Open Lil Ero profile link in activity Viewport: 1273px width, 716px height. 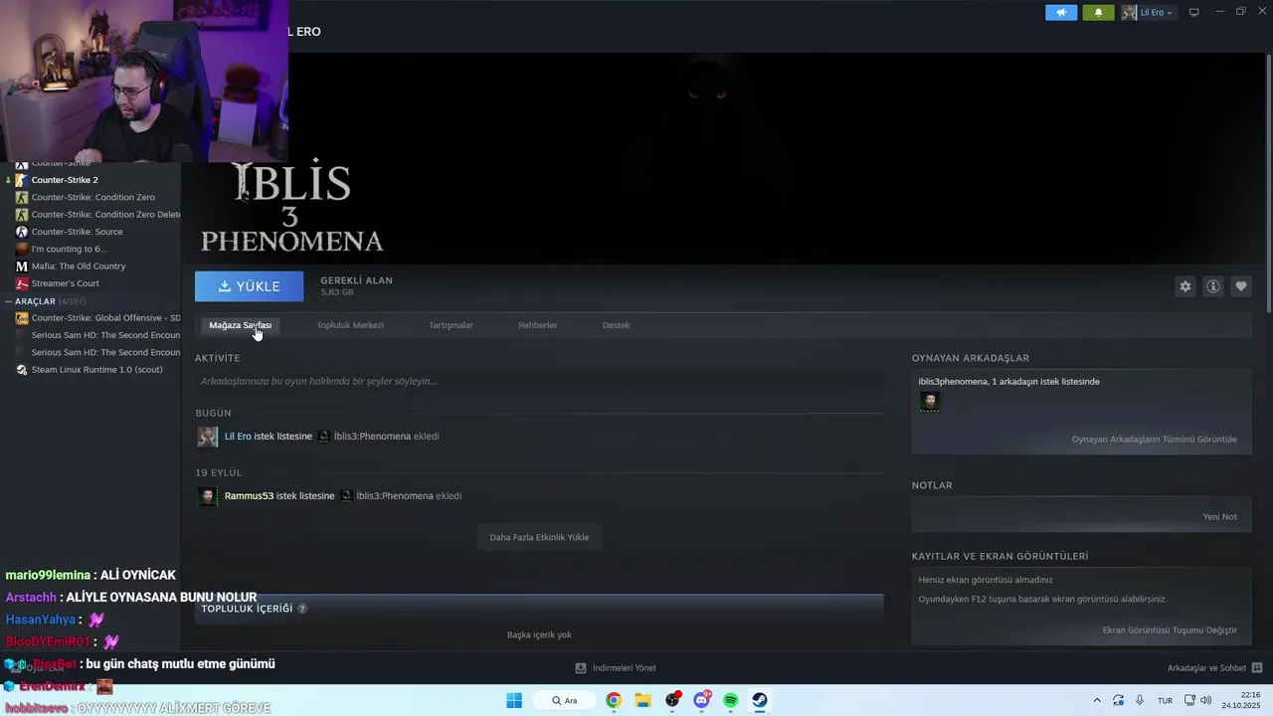[x=238, y=436]
